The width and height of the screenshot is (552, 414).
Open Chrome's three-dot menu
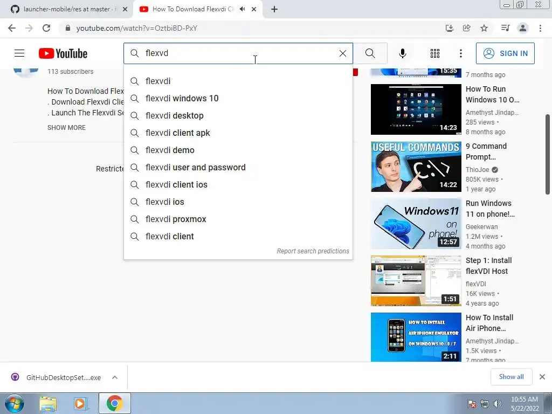click(540, 28)
